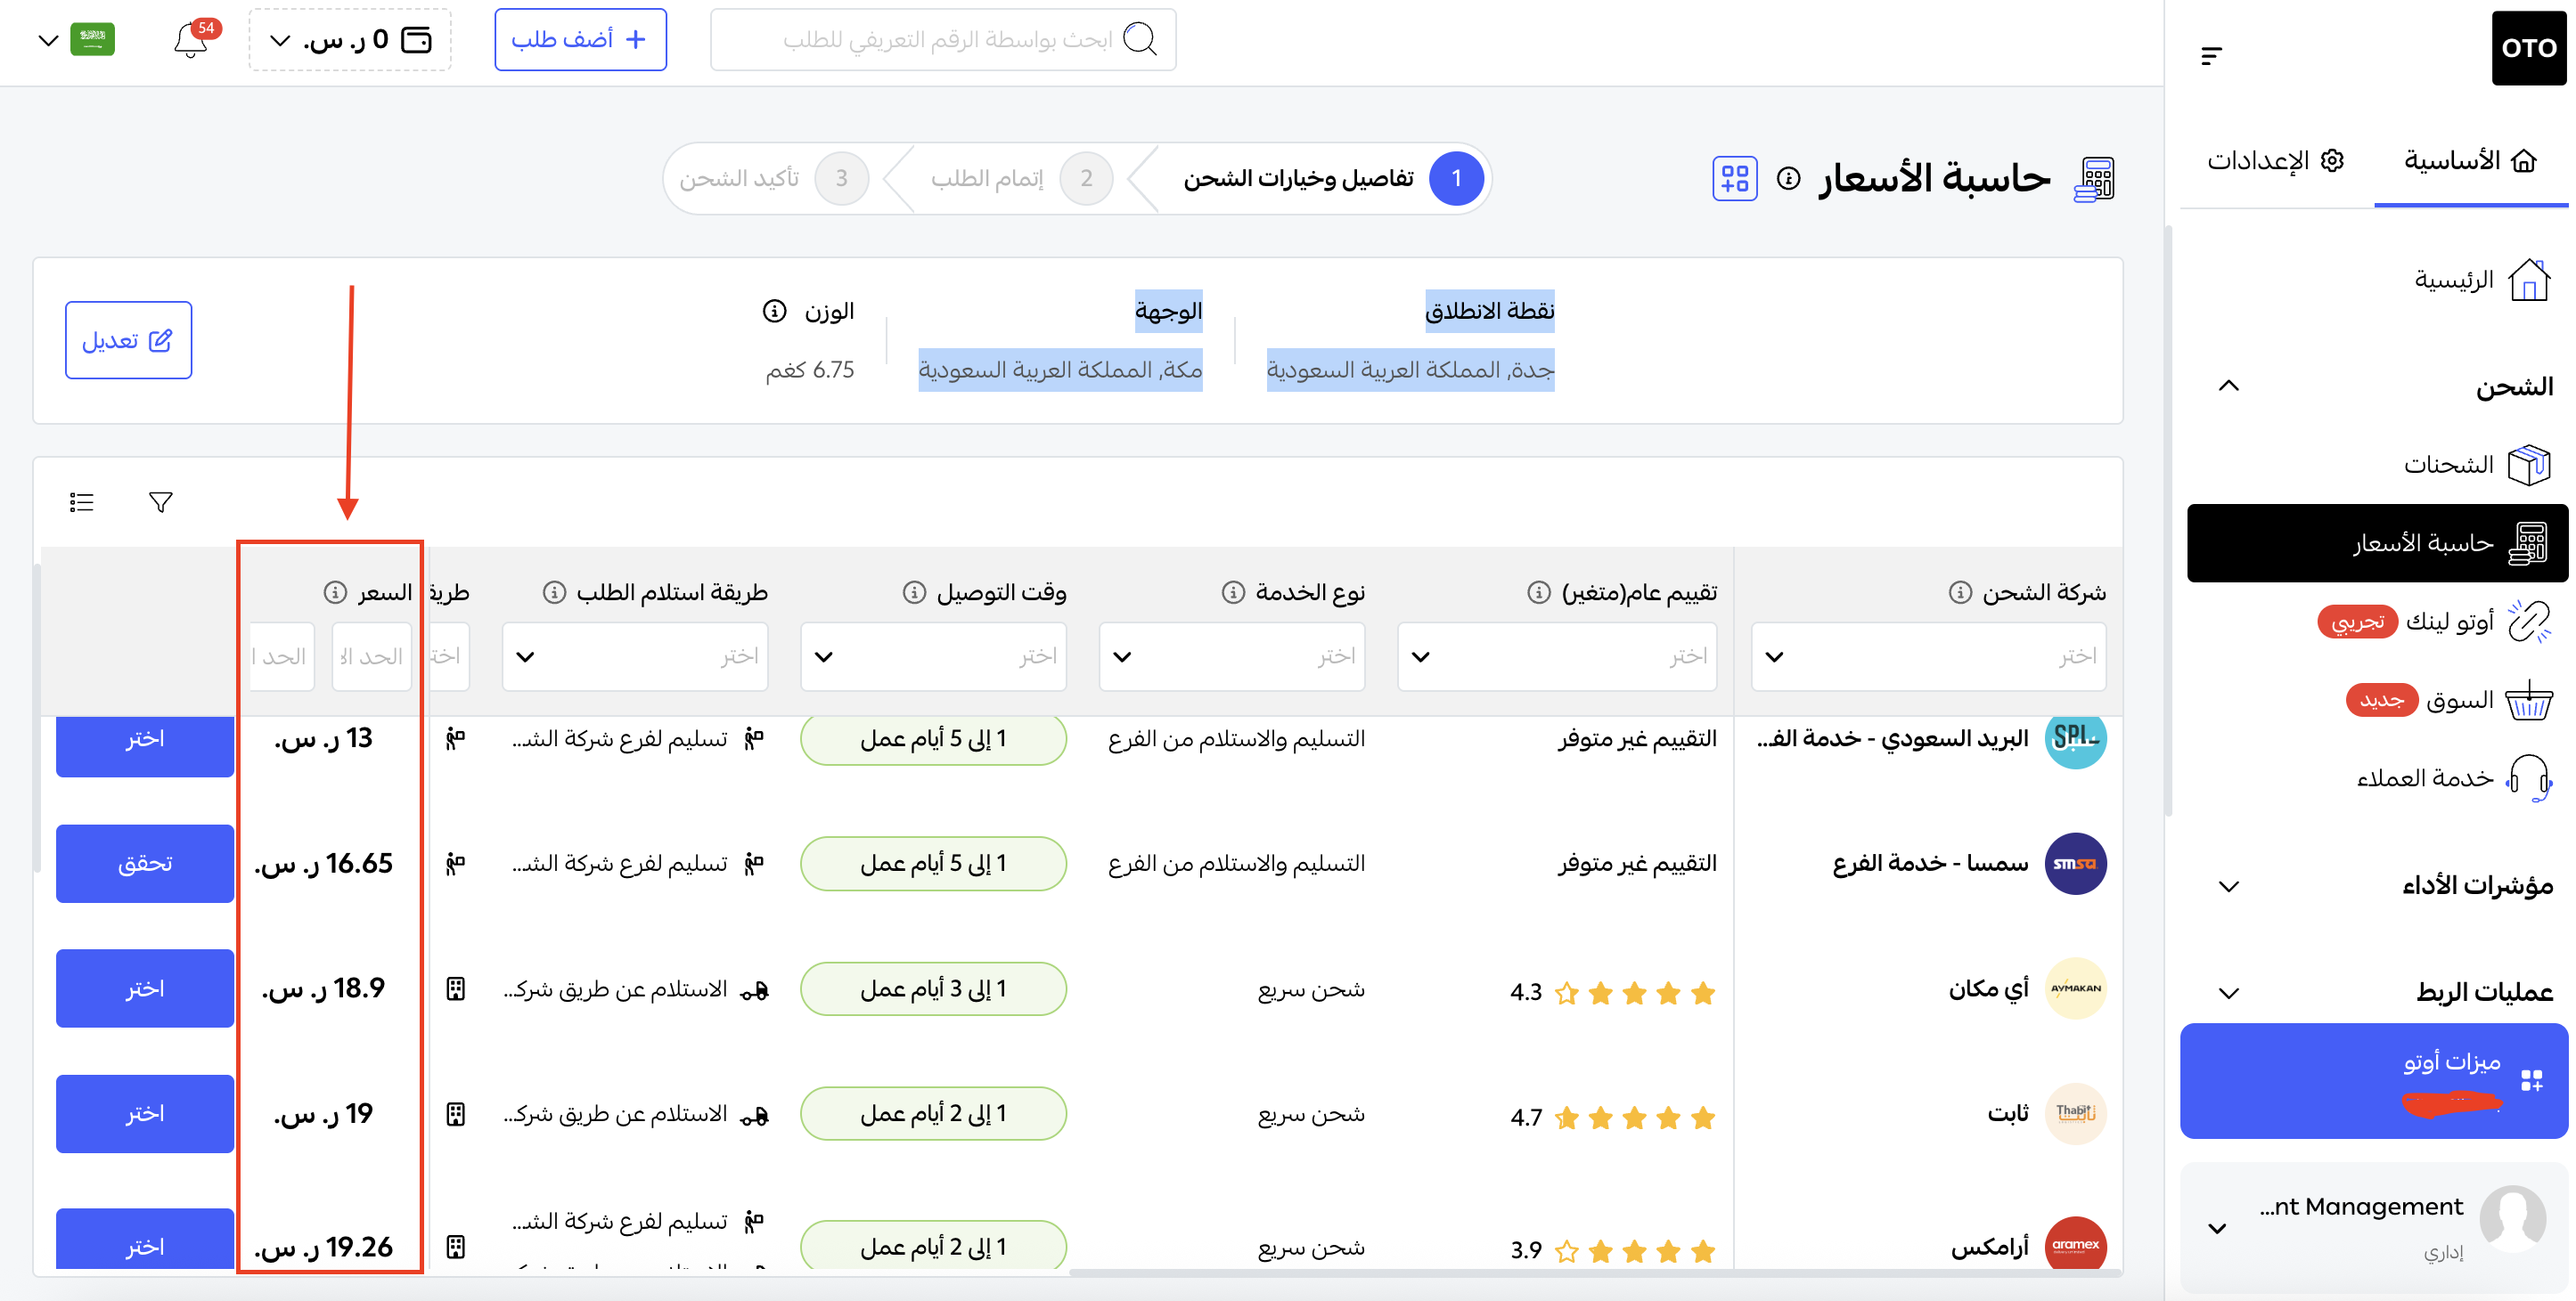Viewport: 2576px width, 1301px height.
Task: Collapse the الشحن section
Action: coord(2229,386)
